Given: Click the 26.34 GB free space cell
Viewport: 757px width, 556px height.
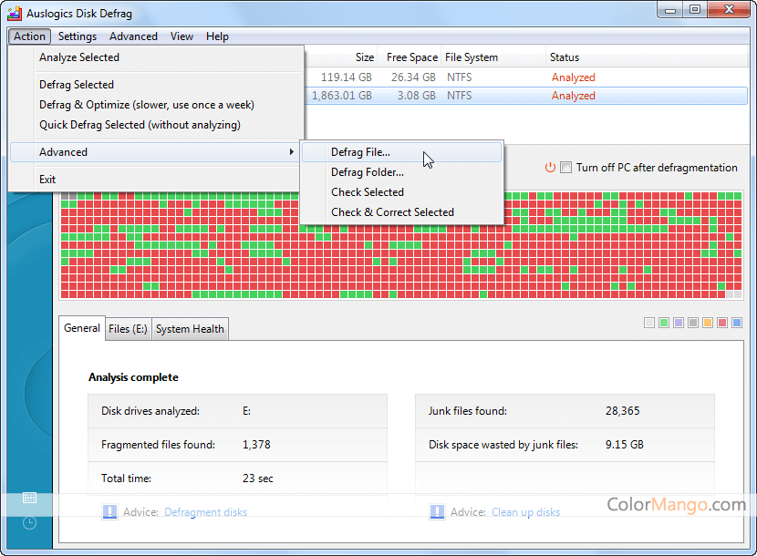Looking at the screenshot, I should (x=413, y=77).
